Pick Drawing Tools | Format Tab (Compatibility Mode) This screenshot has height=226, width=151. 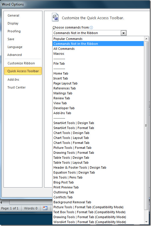tap(98, 217)
